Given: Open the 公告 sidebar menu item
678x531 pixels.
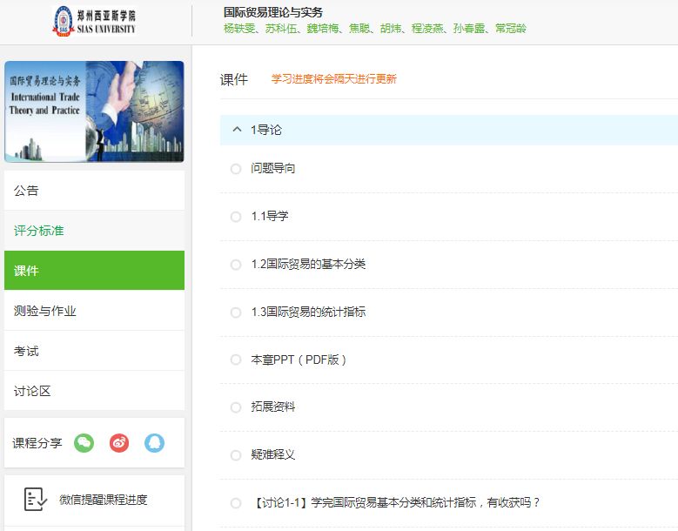Looking at the screenshot, I should (x=94, y=191).
